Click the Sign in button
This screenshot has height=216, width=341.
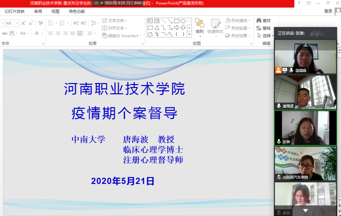pyautogui.click(x=328, y=11)
